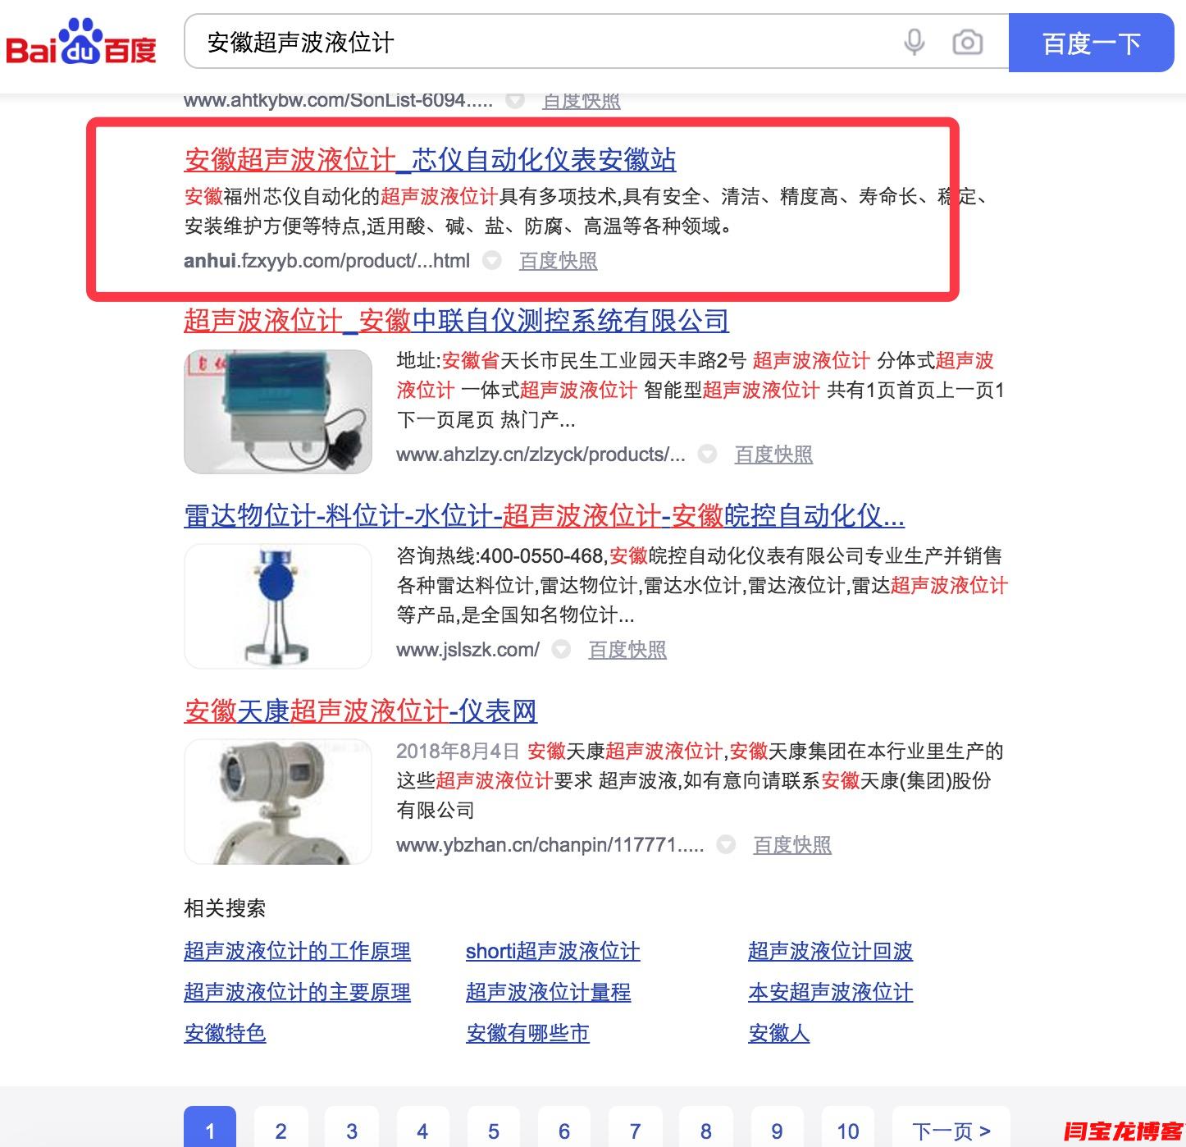The image size is (1186, 1147).
Task: Search related term 安徽特色
Action: tap(225, 1033)
